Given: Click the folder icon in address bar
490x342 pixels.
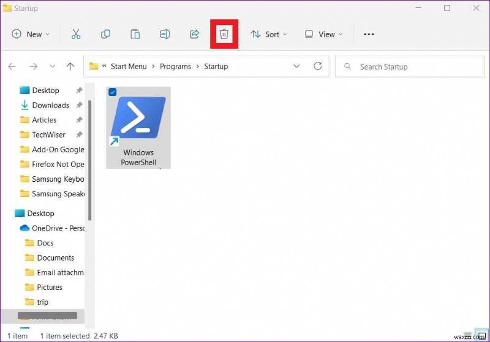Looking at the screenshot, I should click(94, 66).
